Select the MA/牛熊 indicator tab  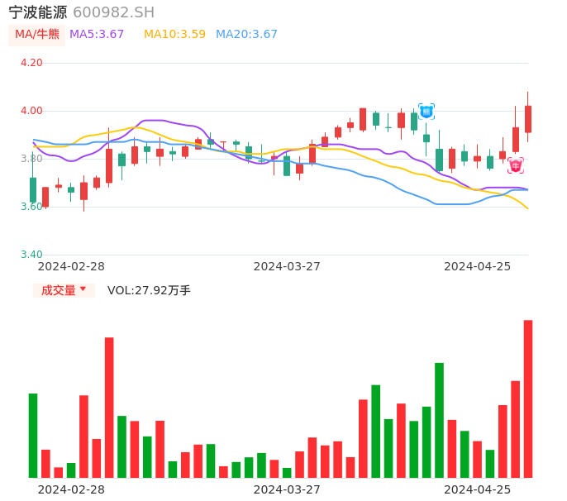pyautogui.click(x=37, y=35)
